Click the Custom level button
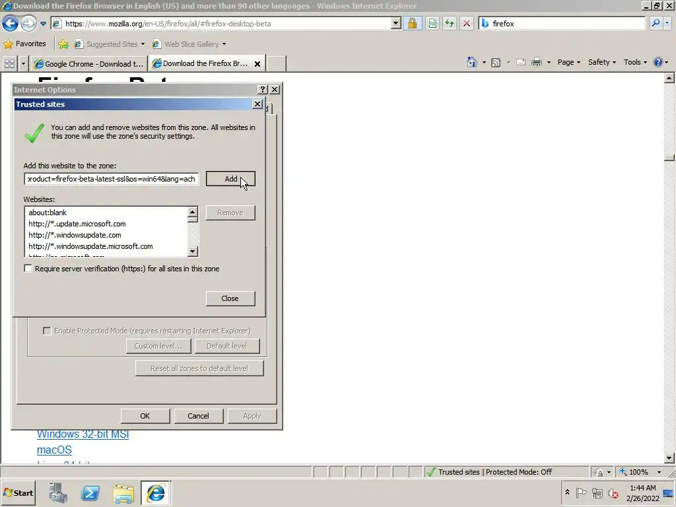Image resolution: width=676 pixels, height=507 pixels. coord(158,346)
